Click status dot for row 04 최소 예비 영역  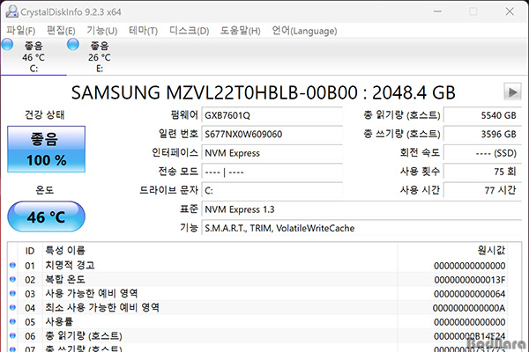pyautogui.click(x=13, y=307)
